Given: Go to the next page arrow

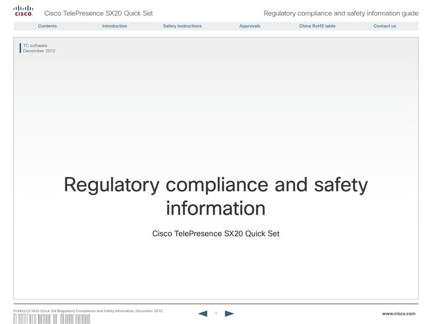Looking at the screenshot, I should [x=229, y=313].
